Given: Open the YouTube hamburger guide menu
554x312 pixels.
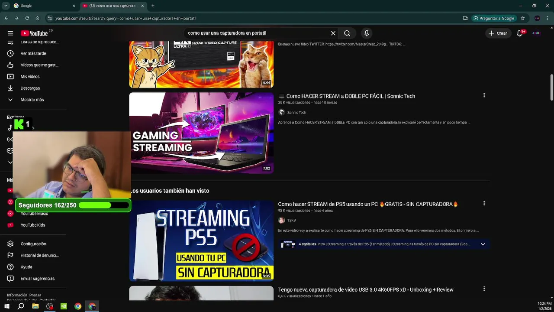Looking at the screenshot, I should pos(10,33).
